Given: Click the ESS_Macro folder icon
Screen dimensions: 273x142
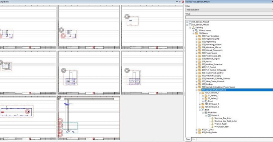Looking at the screenshot, I should [197, 33].
